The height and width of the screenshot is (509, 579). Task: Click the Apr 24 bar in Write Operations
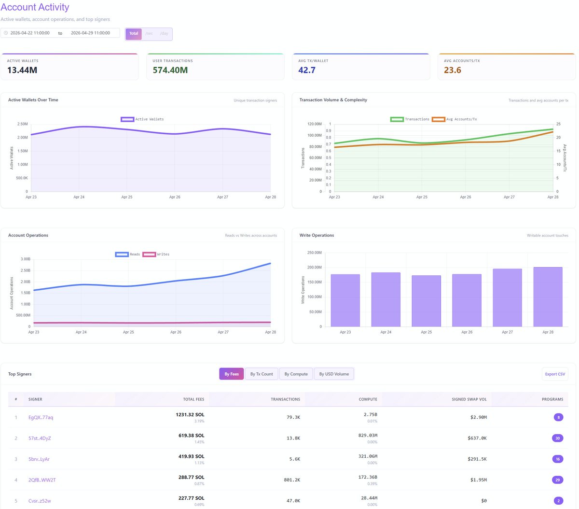[386, 299]
